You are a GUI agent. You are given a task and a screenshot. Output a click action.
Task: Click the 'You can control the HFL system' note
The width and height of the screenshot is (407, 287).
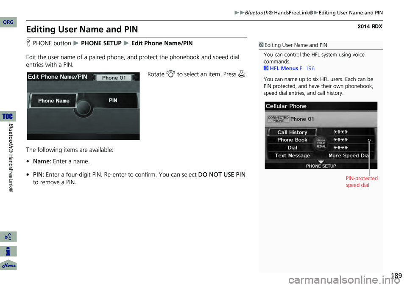[314, 58]
